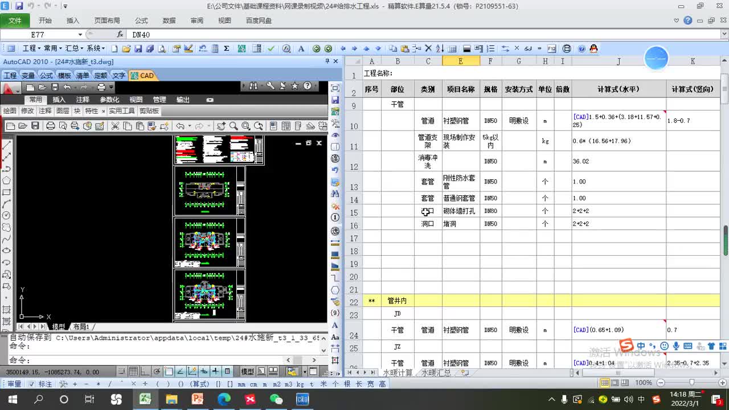
Task: Select the 布局1 layout tab in AutoCAD
Action: (x=81, y=327)
